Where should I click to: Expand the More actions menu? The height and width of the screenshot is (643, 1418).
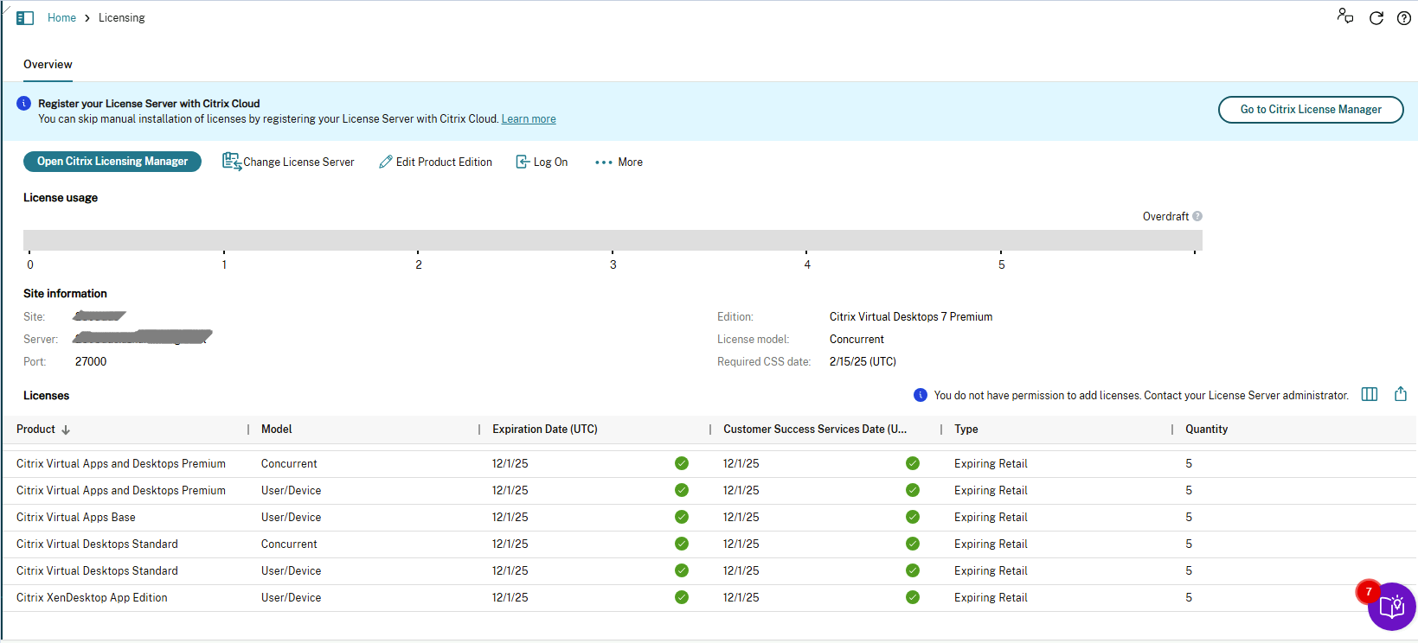point(619,162)
